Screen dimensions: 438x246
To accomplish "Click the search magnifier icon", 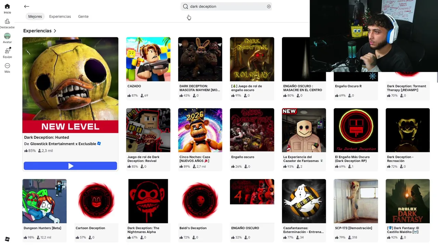I will point(185,6).
